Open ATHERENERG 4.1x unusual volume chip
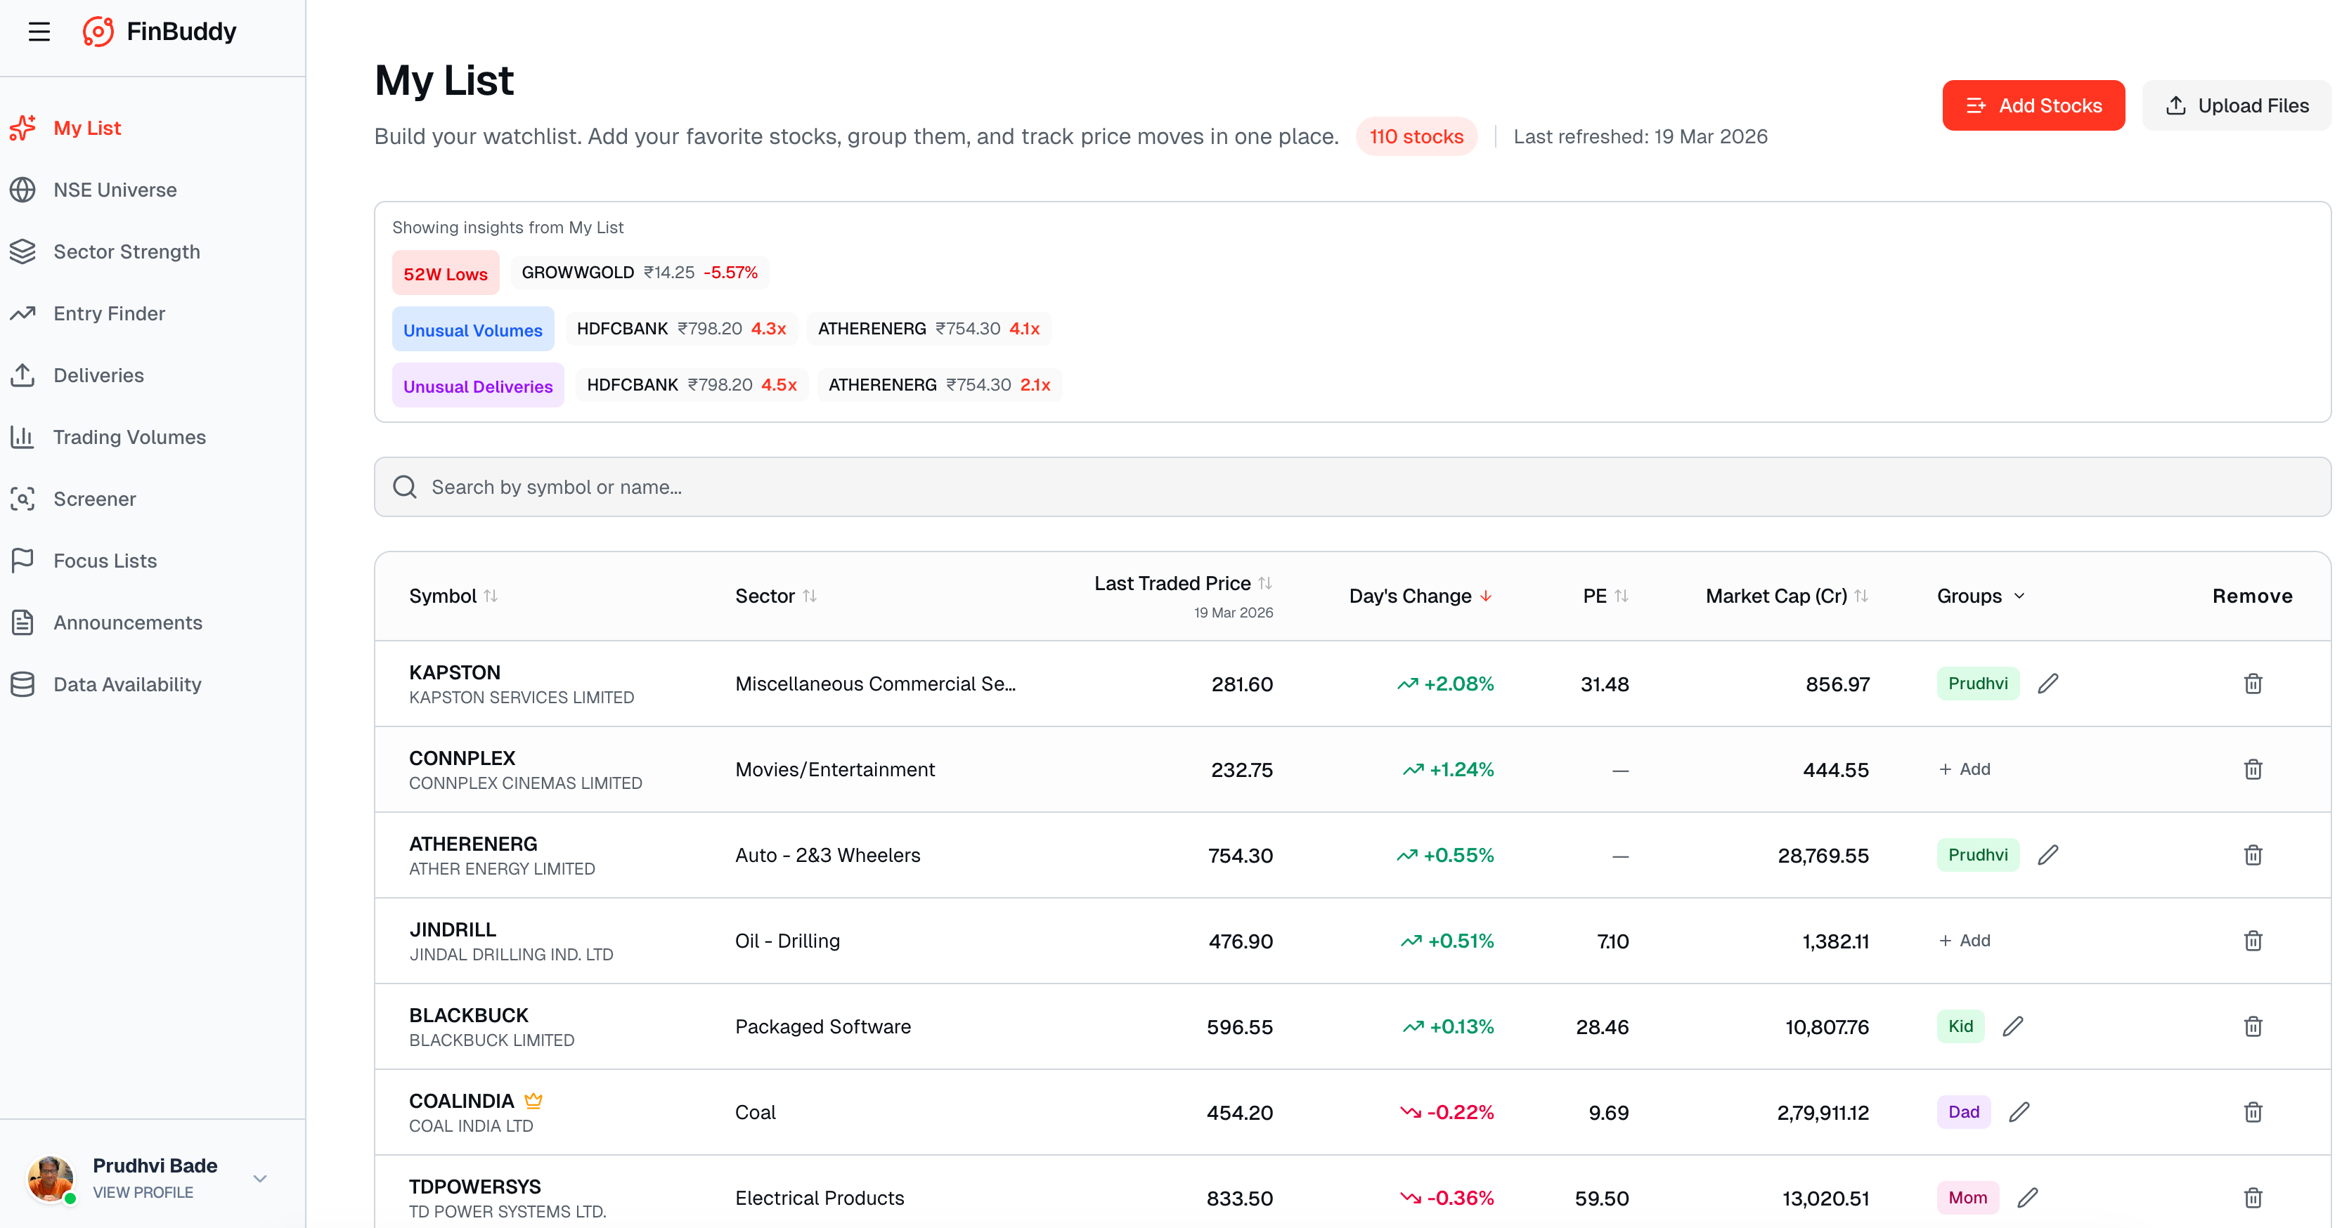Viewport: 2349px width, 1228px height. 929,329
